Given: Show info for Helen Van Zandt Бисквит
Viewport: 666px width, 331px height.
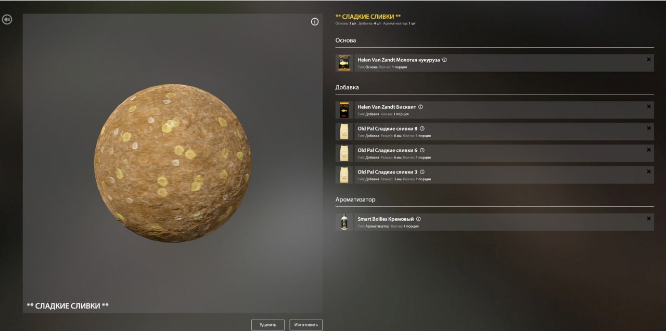Looking at the screenshot, I should 420,107.
